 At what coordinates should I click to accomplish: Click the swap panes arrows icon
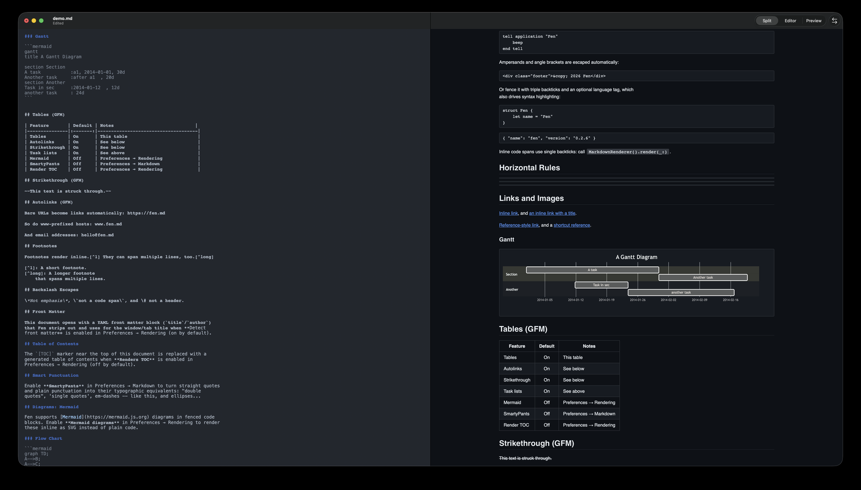point(835,21)
